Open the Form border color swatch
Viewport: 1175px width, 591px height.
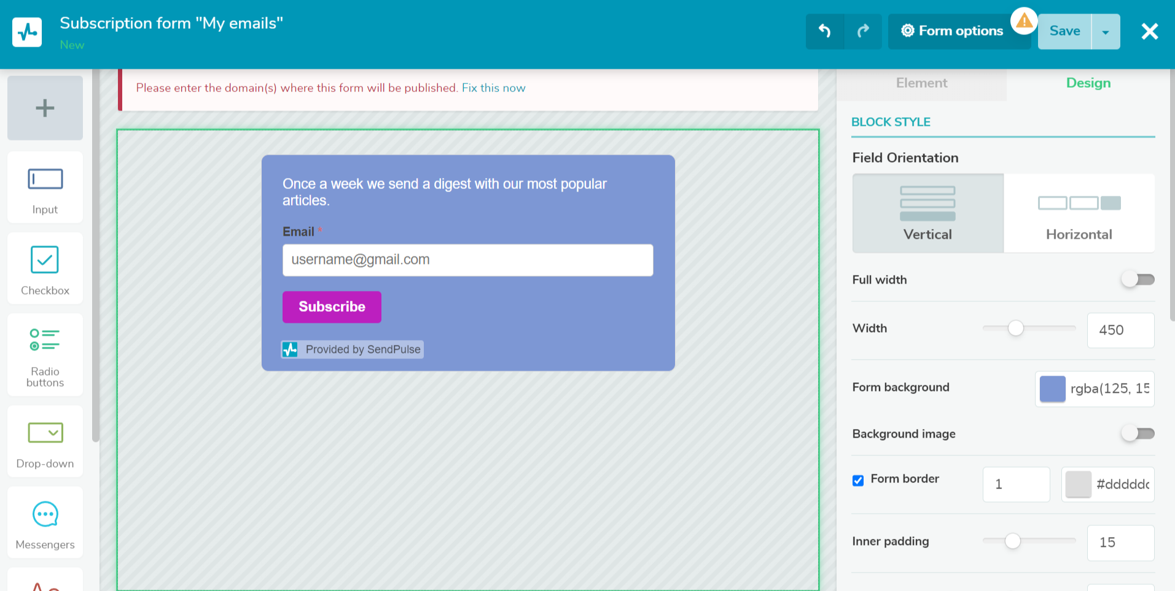point(1078,484)
